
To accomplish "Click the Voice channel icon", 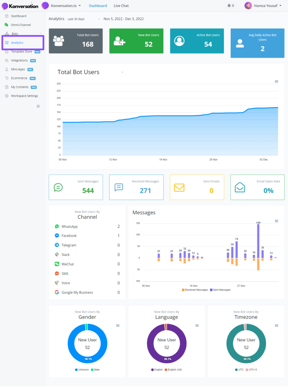I will [57, 283].
